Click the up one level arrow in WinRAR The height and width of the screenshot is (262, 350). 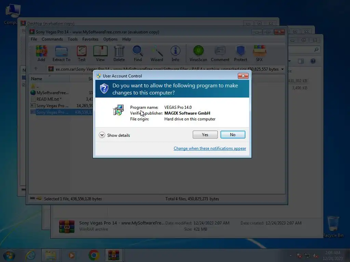[x=36, y=69]
